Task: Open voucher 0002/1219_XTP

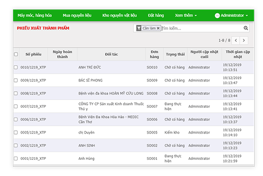Action: point(33,145)
